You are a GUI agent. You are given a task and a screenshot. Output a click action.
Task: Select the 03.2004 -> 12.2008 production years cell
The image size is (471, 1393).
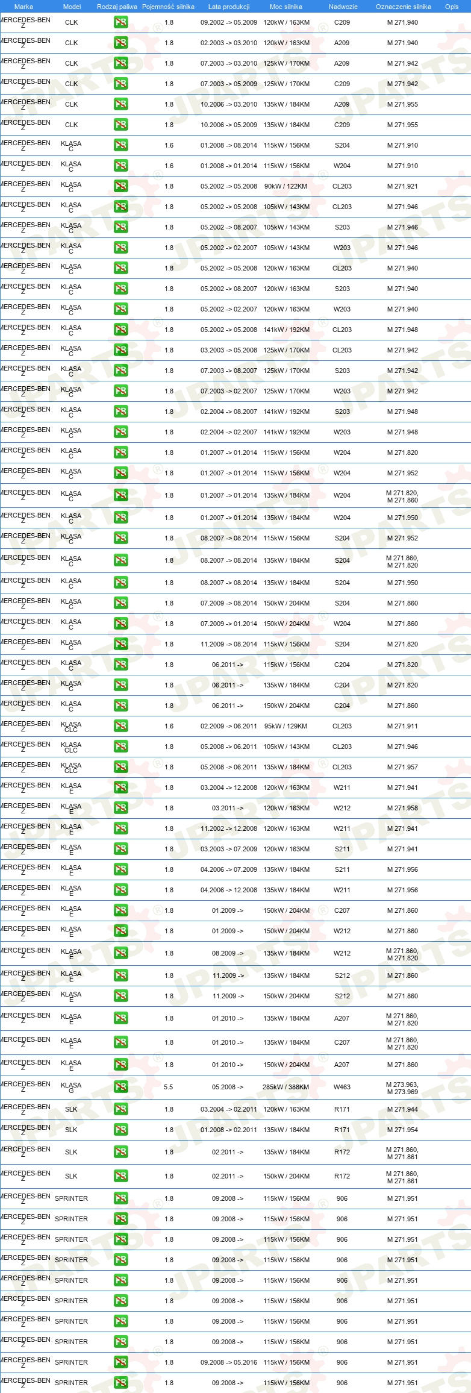tap(229, 788)
